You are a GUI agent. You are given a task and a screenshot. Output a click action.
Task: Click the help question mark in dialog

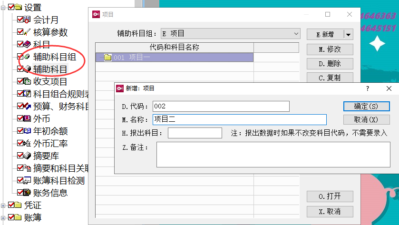point(368,88)
